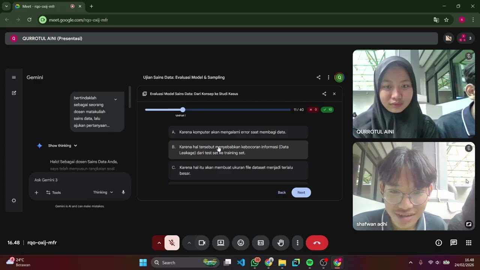Open weather widget showing 24°C
The image size is (480, 270).
coord(18,262)
